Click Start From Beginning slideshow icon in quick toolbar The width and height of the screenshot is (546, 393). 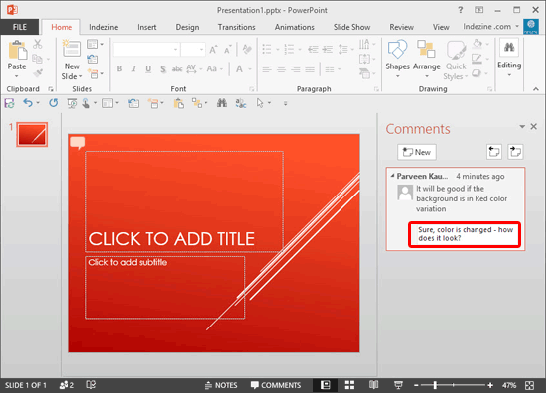pyautogui.click(x=72, y=103)
